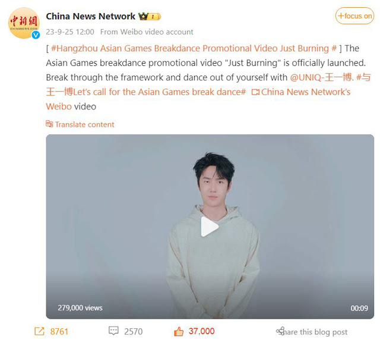Play the Just Burning promotional video

[x=210, y=227]
